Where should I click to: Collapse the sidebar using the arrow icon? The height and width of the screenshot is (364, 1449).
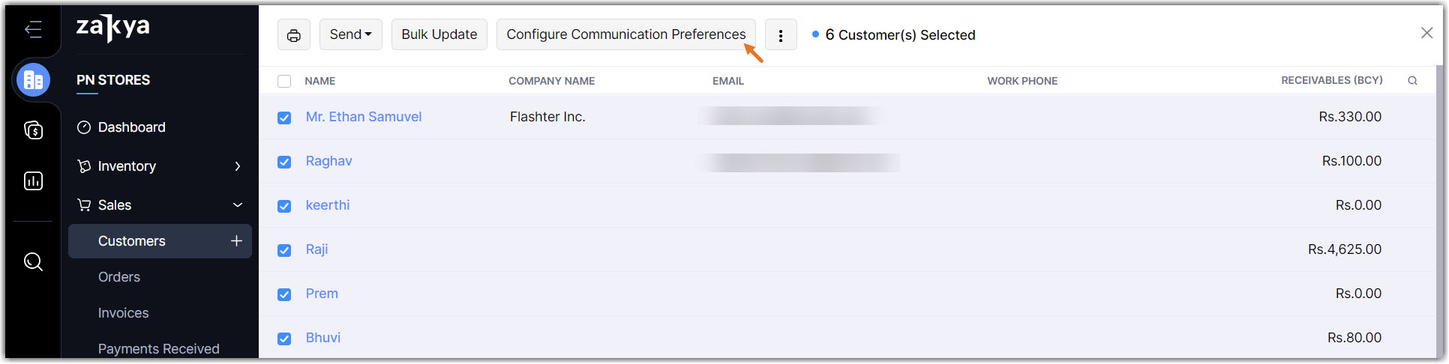point(33,30)
